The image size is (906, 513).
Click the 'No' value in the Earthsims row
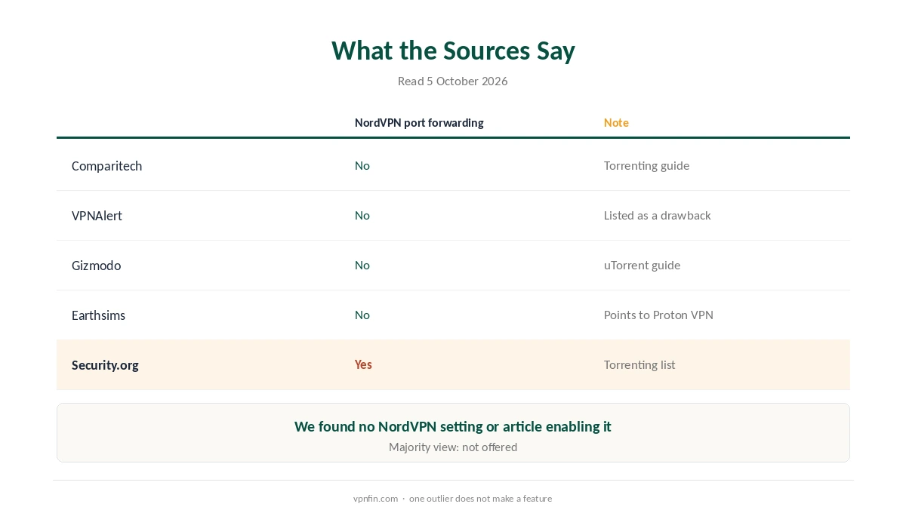362,315
